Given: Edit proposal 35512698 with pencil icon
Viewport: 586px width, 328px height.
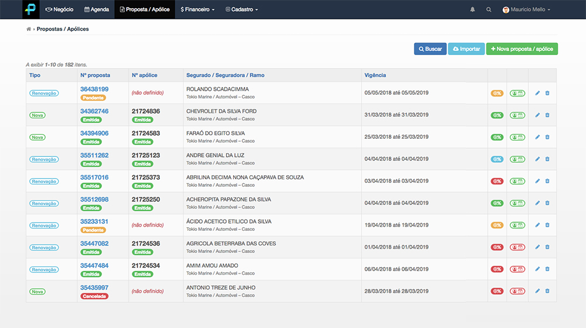Looking at the screenshot, I should (x=537, y=203).
